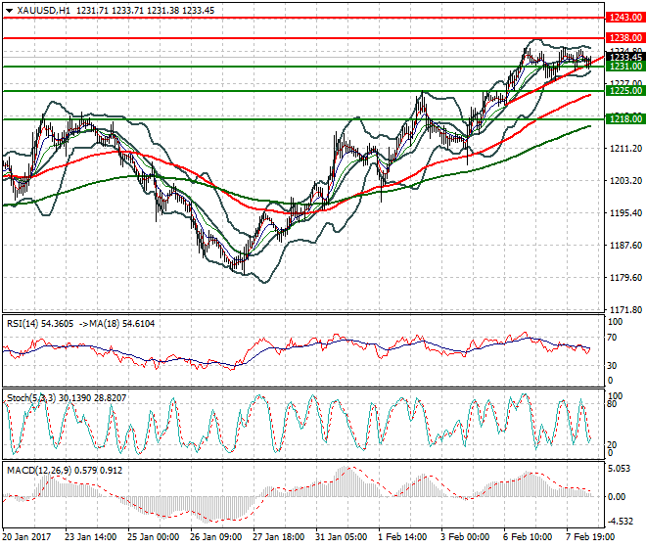
Task: Select the 1233.45 current price label
Action: click(625, 58)
